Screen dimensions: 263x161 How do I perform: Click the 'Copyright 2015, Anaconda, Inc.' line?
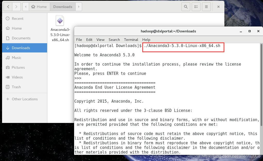pos(109,101)
